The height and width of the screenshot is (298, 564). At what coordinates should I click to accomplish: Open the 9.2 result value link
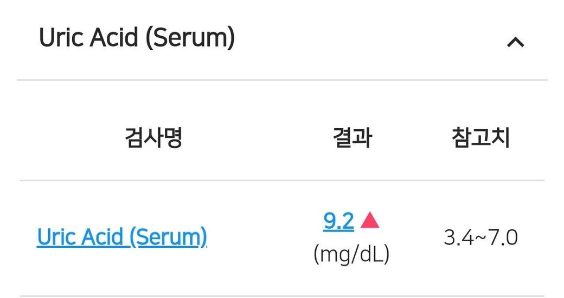(338, 221)
